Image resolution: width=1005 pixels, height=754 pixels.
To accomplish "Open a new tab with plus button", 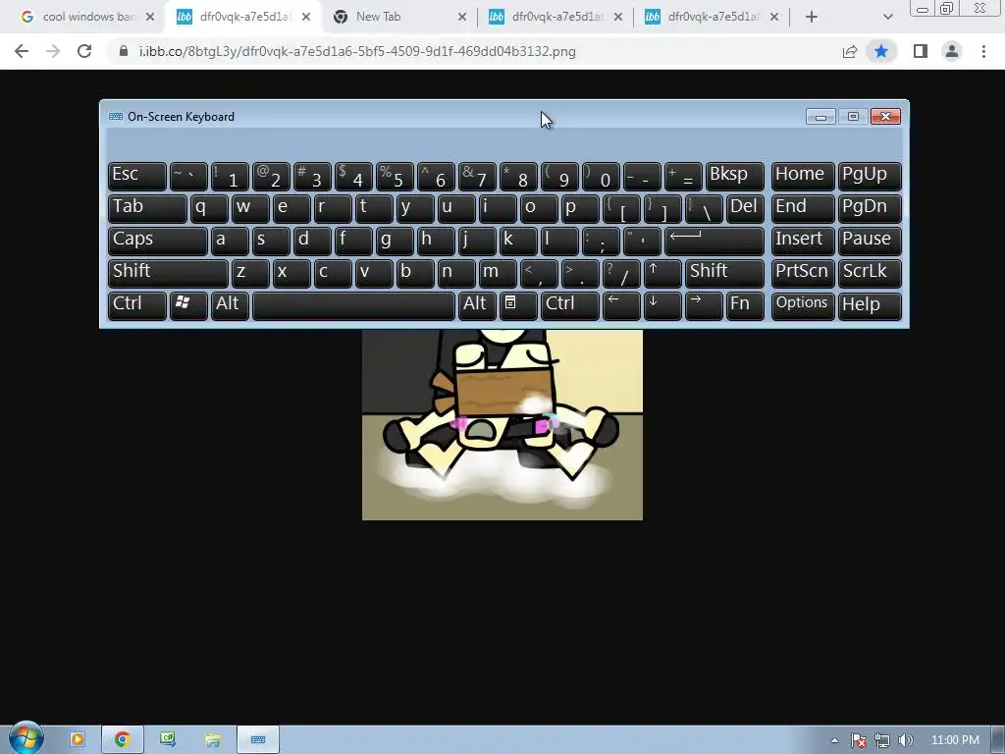I will (812, 17).
